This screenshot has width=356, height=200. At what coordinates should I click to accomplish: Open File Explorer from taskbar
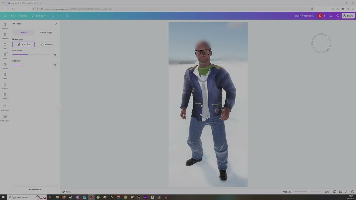point(57,197)
